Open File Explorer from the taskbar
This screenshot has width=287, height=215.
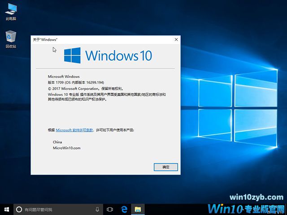[138, 209]
